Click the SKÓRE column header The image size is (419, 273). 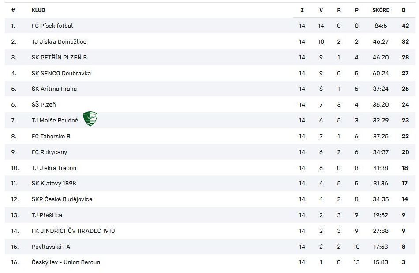click(x=381, y=10)
